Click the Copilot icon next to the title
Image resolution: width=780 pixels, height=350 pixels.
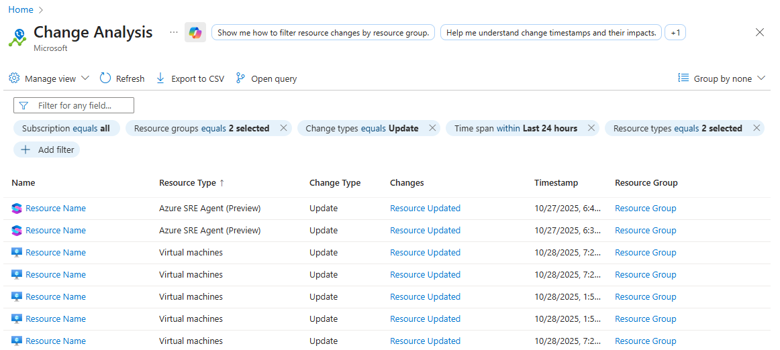click(x=195, y=32)
